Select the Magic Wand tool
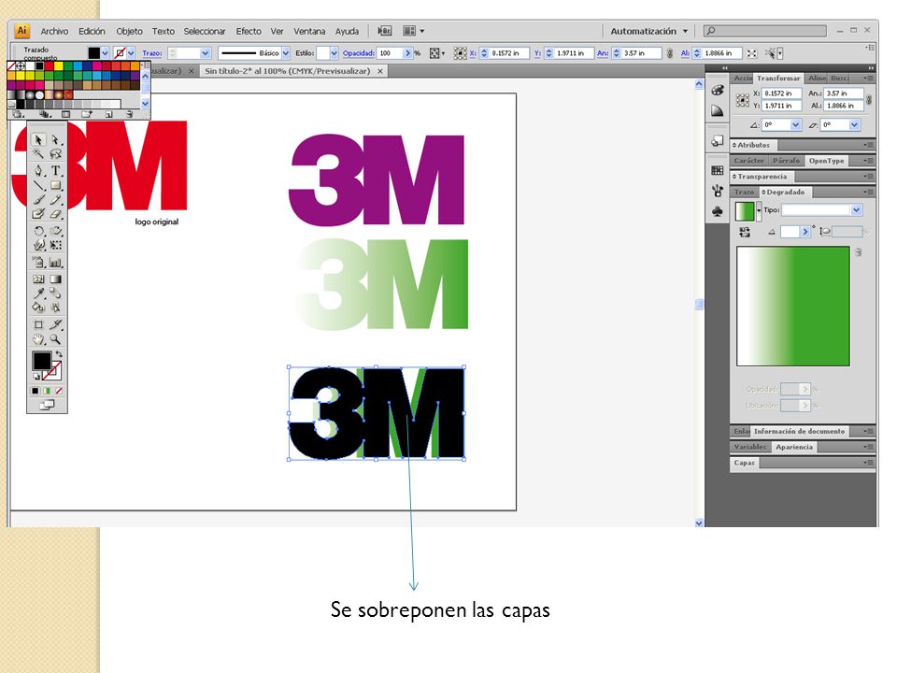Image resolution: width=897 pixels, height=673 pixels. point(38,153)
